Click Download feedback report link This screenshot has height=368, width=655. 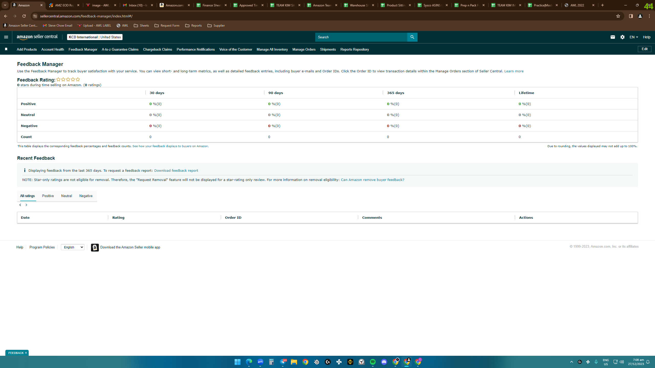[176, 171]
